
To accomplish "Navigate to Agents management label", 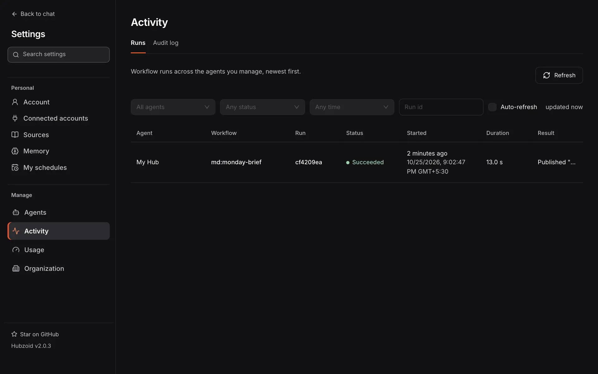I will pyautogui.click(x=35, y=212).
